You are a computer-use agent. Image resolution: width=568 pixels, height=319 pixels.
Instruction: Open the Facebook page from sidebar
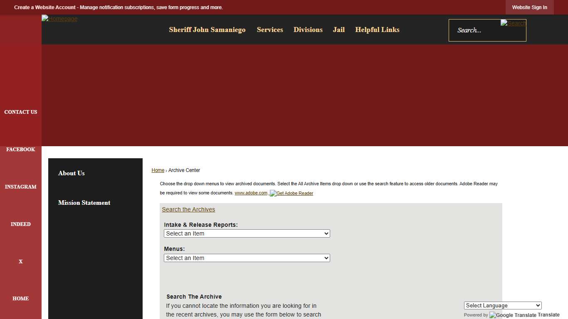pyautogui.click(x=20, y=149)
